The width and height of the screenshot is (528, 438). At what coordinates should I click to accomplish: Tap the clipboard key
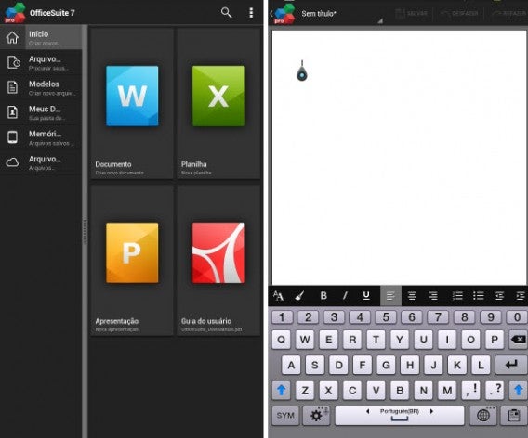[x=514, y=416]
